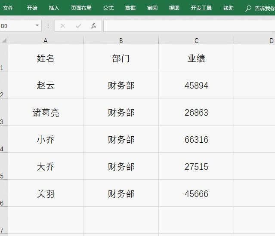This screenshot has height=236, width=275.
Task: Select the cell with value 27515
Action: (x=196, y=166)
